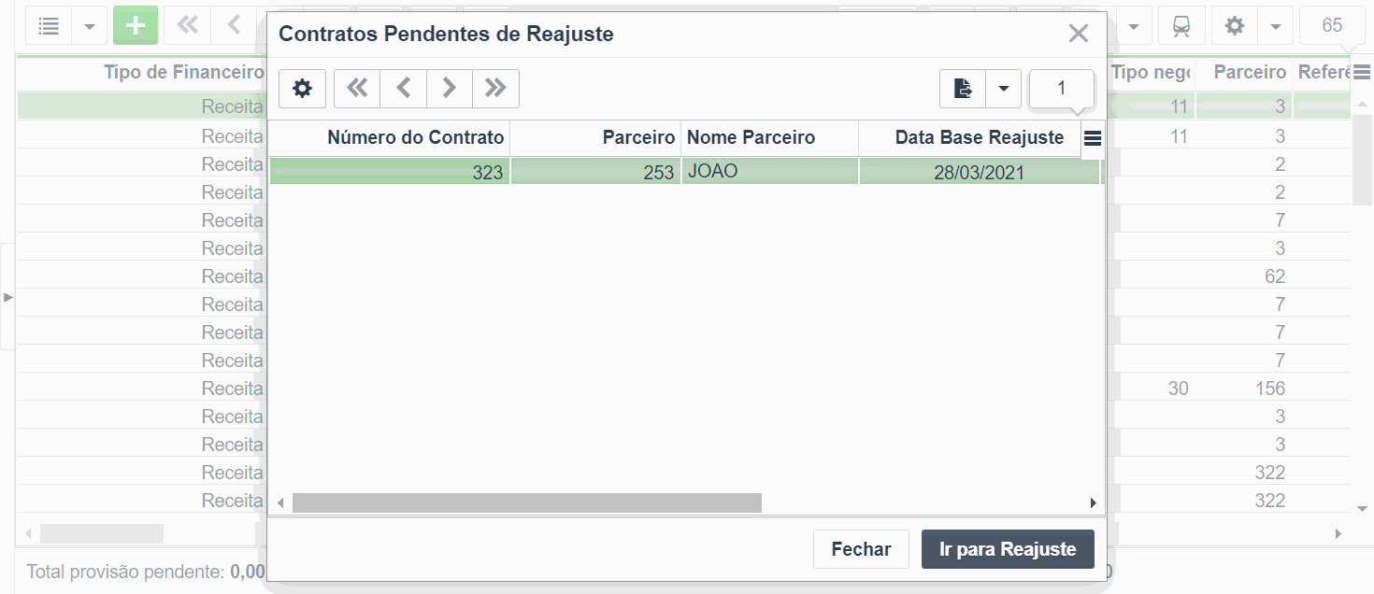Go to previous record in dialog
The image size is (1374, 594).
(403, 89)
